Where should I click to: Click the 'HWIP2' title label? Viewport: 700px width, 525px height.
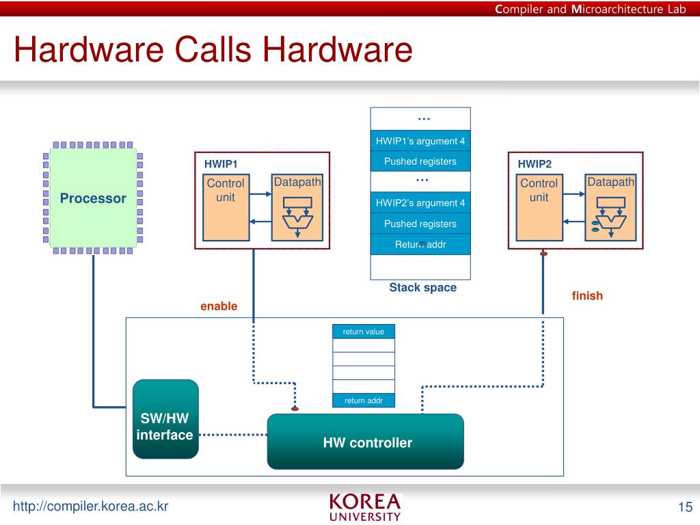click(x=535, y=164)
